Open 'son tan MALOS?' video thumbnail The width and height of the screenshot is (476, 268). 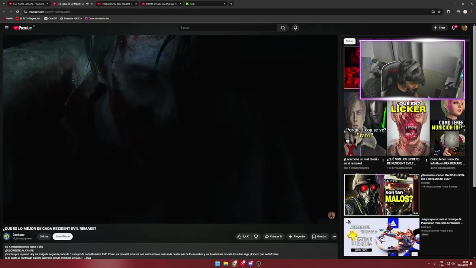382,195
